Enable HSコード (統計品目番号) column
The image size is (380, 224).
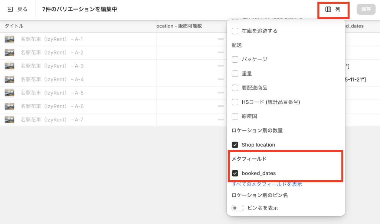coord(235,102)
